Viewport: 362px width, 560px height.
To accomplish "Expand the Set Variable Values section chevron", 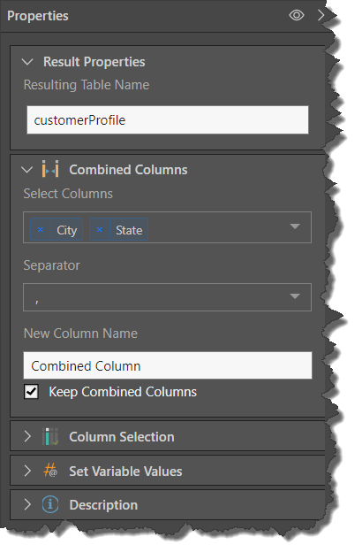I will (27, 471).
